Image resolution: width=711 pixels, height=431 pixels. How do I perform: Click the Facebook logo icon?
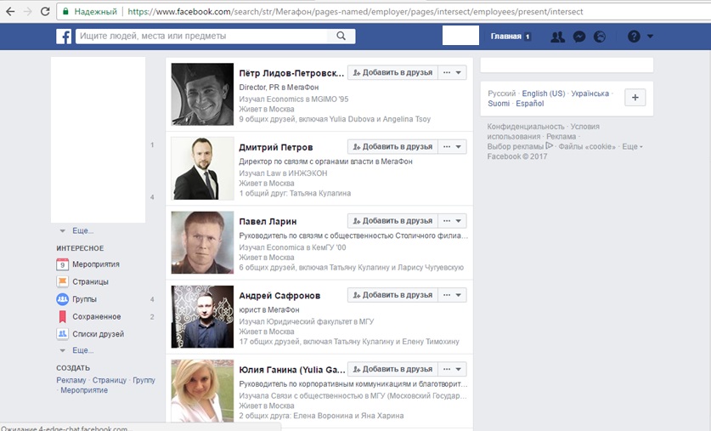[x=64, y=37]
